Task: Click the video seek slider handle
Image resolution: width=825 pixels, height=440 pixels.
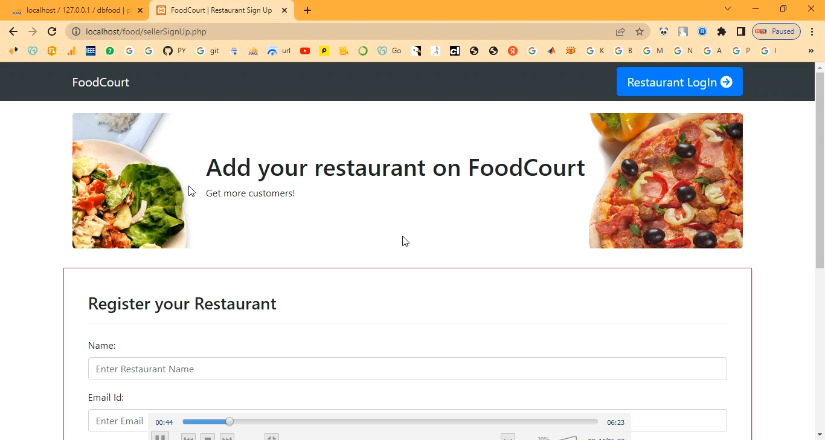Action: (x=230, y=422)
